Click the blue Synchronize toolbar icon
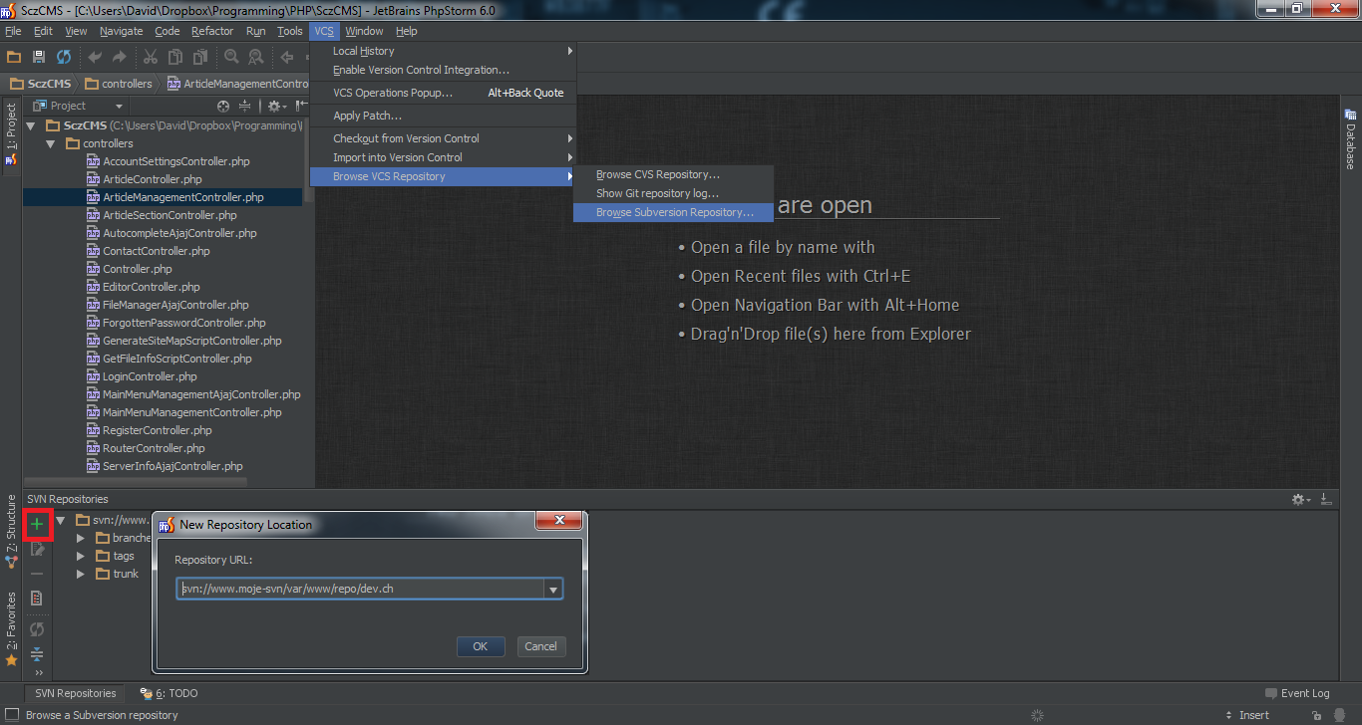 (x=64, y=57)
